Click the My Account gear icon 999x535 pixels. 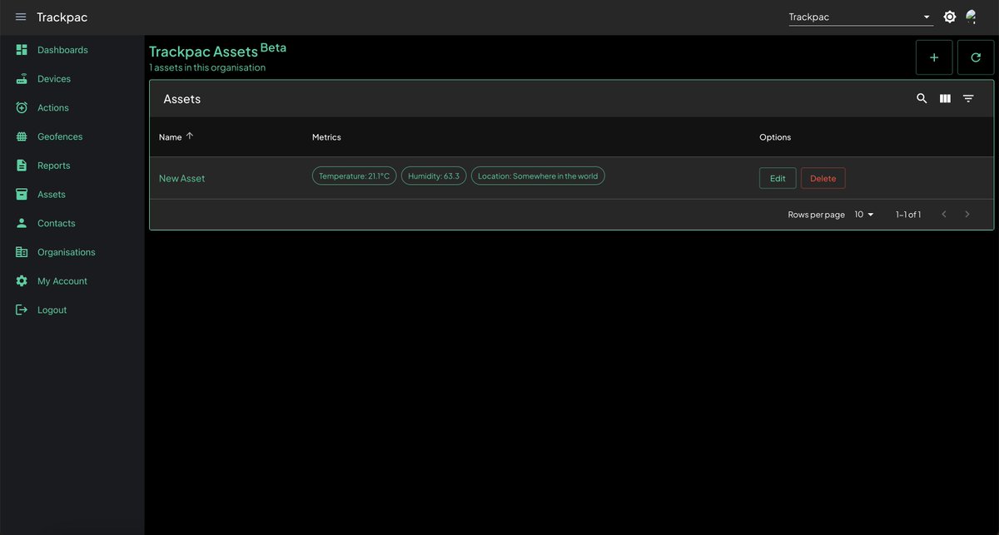22,281
